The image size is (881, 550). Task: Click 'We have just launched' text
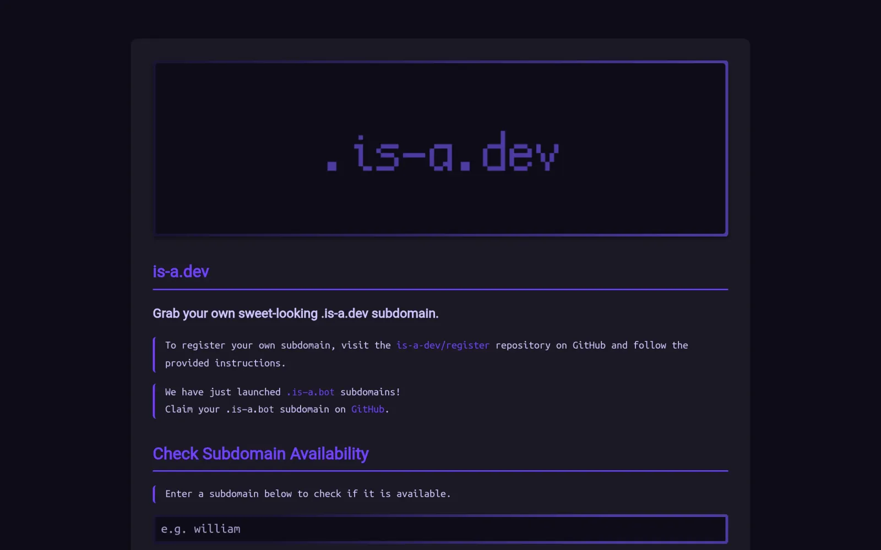pyautogui.click(x=223, y=392)
